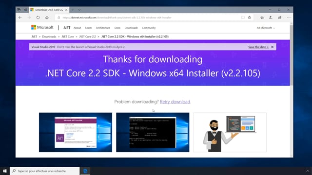Image resolution: width=312 pixels, height=175 pixels.
Task: Open a new tab with the plus icon
Action: point(73,10)
